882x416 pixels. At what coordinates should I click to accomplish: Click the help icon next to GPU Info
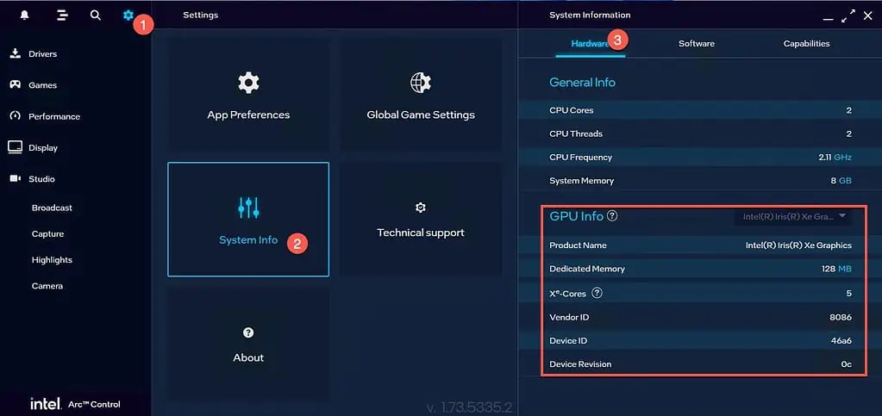click(x=612, y=217)
